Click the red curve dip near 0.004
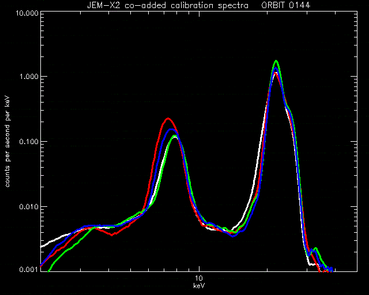 coord(112,235)
